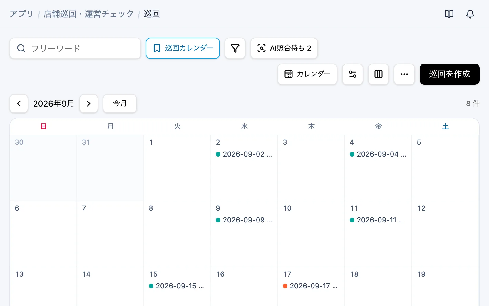
Task: Click 巡回を作成 button
Action: 449,74
